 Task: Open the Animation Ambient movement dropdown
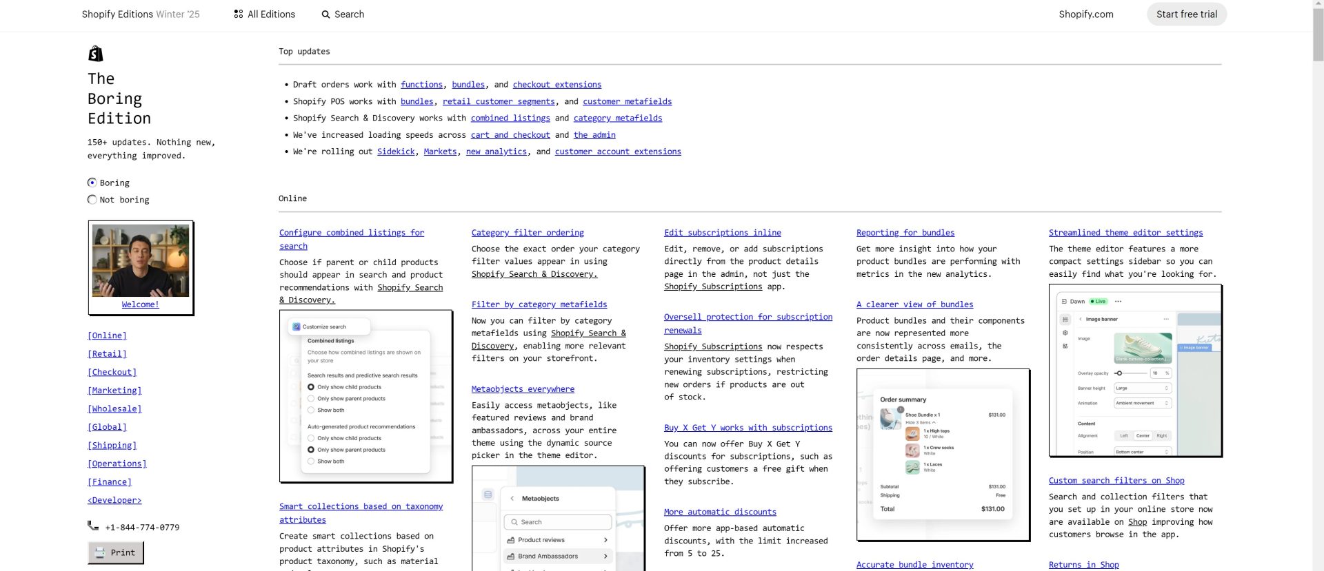tap(1143, 403)
